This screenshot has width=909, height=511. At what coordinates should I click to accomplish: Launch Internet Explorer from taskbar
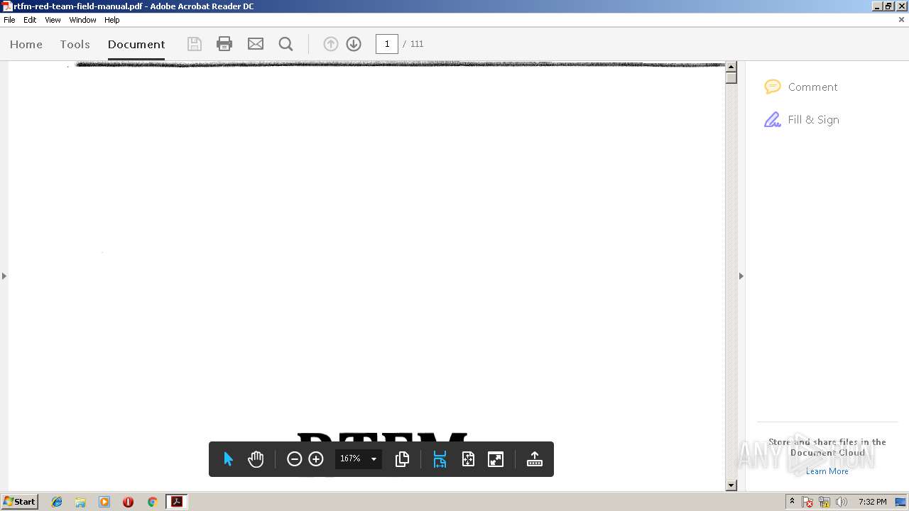point(57,502)
